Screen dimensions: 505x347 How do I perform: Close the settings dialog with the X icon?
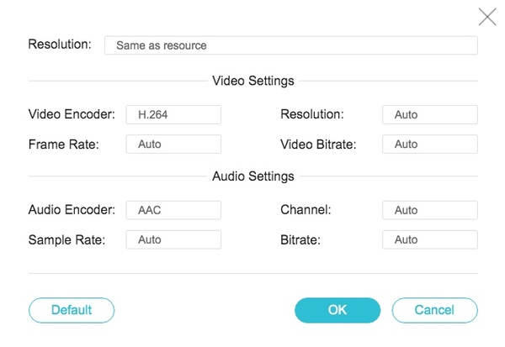pyautogui.click(x=486, y=16)
